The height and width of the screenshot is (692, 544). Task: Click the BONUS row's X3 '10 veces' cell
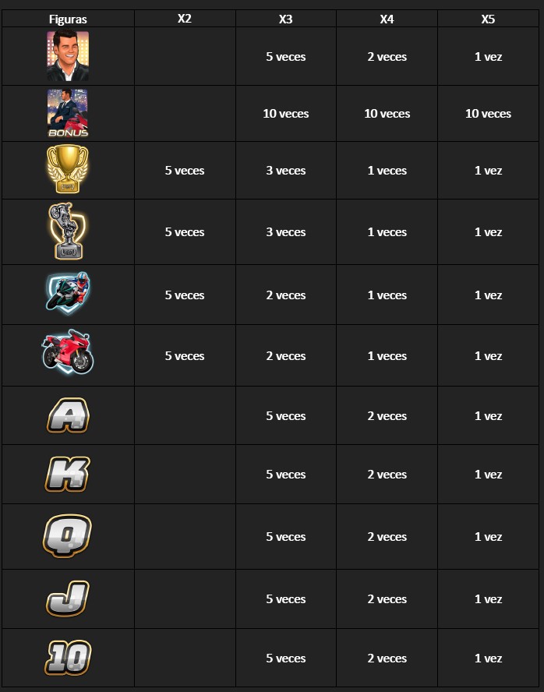point(286,114)
